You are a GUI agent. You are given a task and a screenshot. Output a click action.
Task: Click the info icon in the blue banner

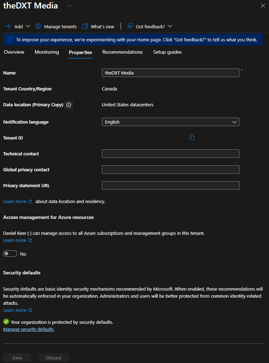coord(10,40)
